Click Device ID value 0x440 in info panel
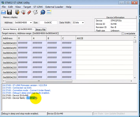 [x=114, y=24]
